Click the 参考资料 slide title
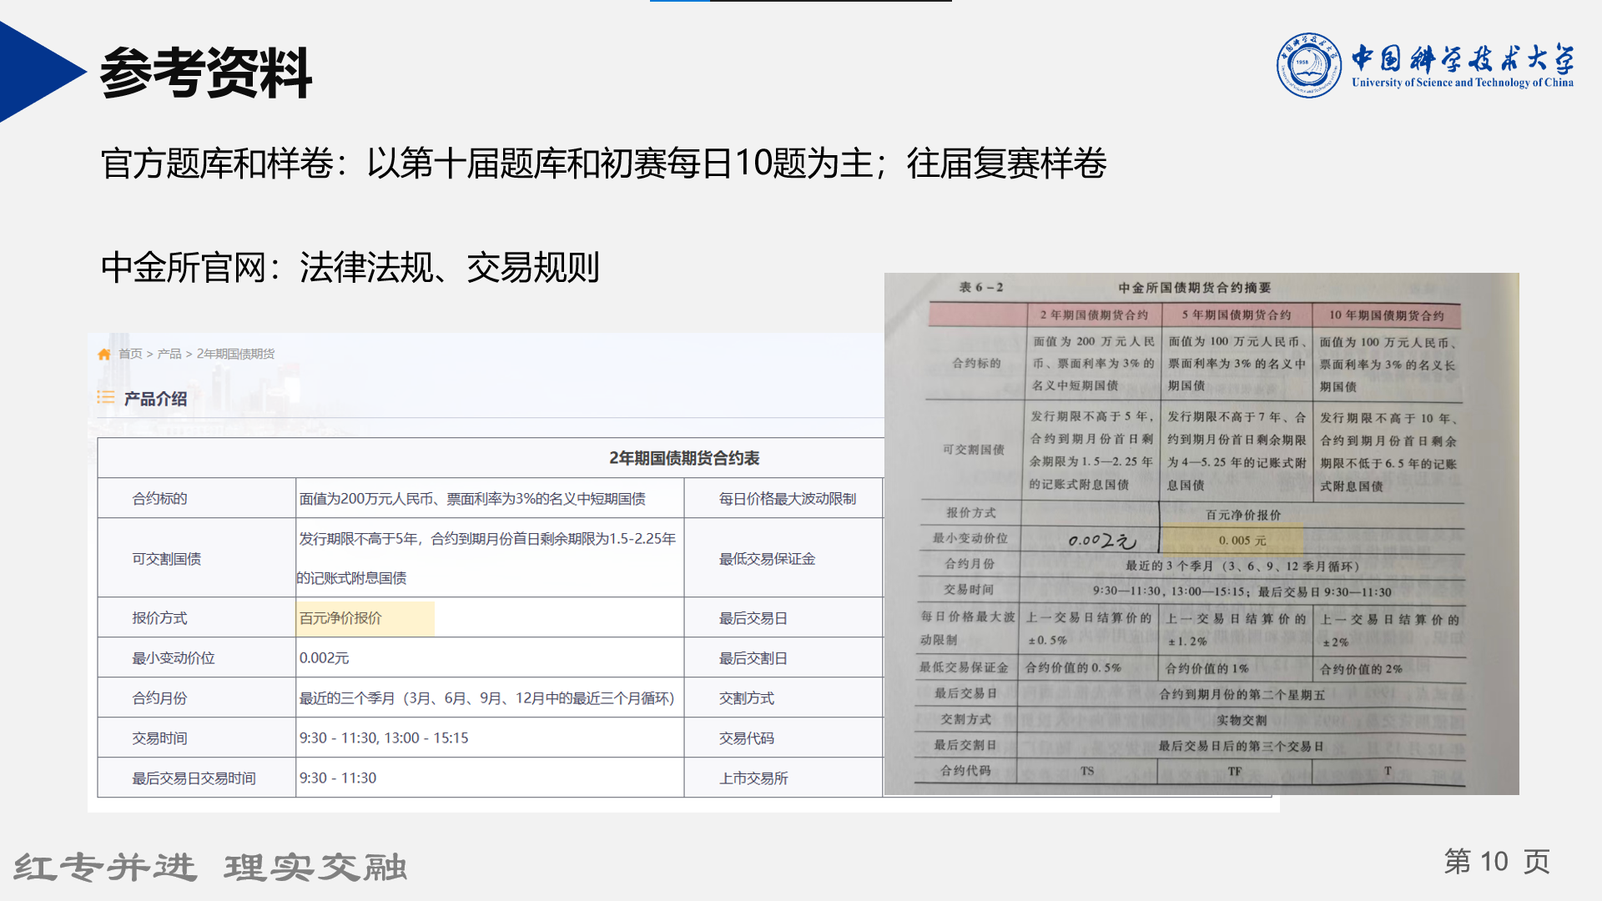This screenshot has width=1602, height=901. (x=205, y=73)
